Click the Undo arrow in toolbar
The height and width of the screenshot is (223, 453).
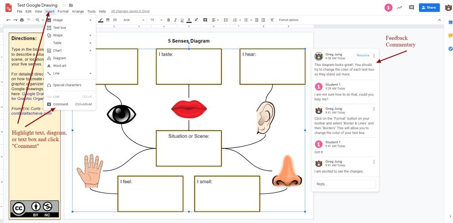click(x=8, y=20)
